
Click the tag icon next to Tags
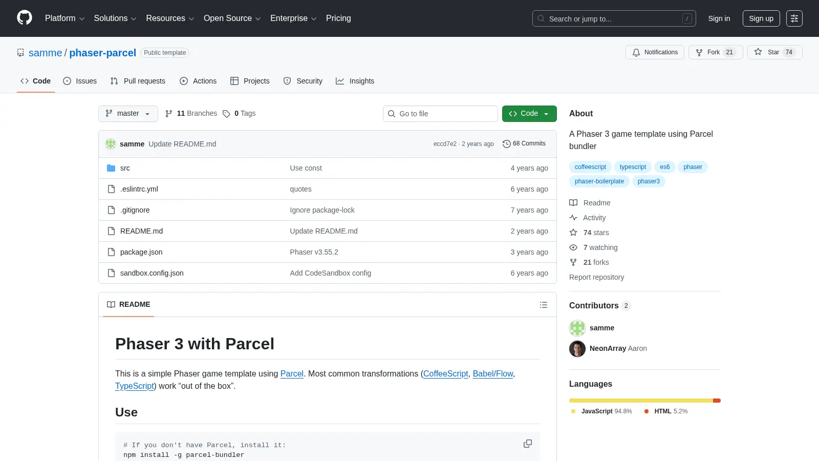(x=226, y=114)
